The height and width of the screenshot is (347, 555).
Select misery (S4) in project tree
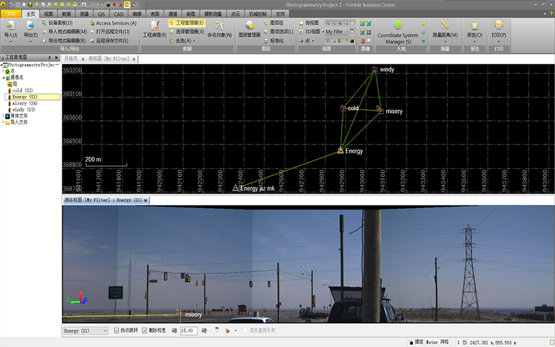pos(24,103)
